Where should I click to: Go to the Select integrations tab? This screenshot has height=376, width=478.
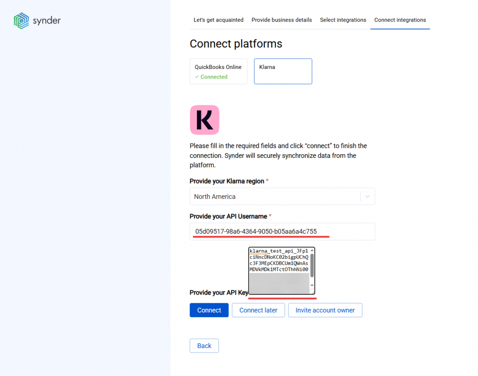coord(343,20)
